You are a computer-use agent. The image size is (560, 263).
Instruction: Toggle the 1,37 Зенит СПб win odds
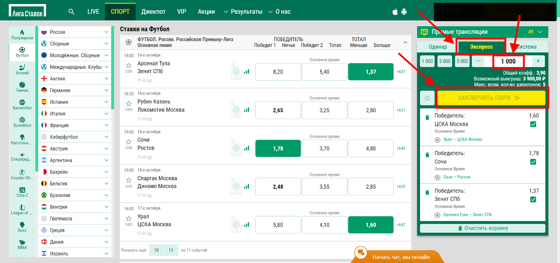(371, 72)
